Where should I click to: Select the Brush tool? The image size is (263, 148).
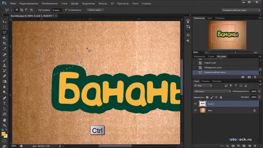tap(5, 60)
